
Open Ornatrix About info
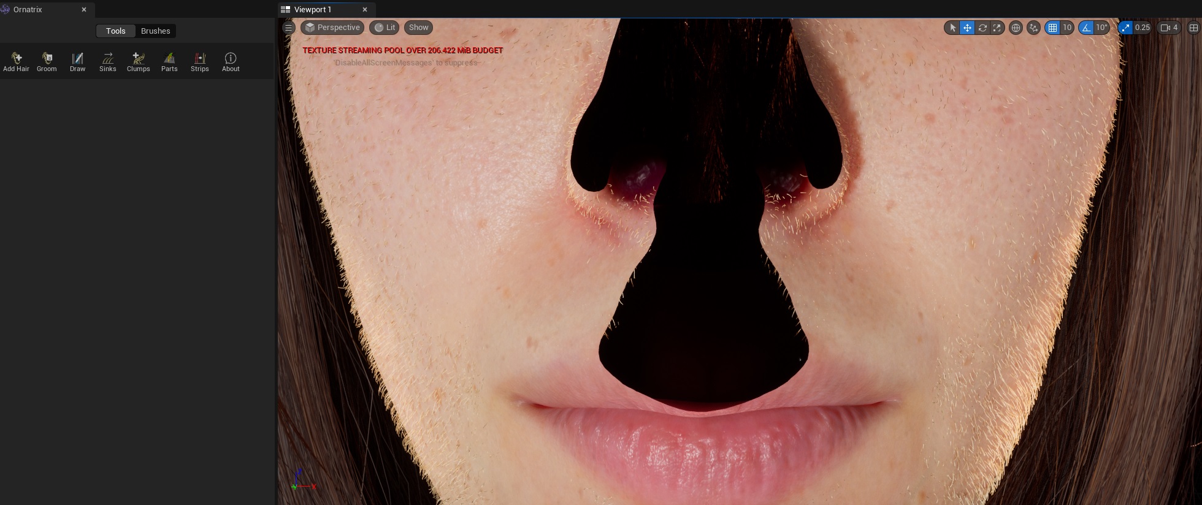[x=231, y=62]
